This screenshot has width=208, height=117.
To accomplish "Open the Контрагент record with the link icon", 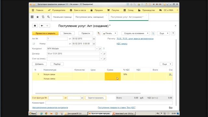I will 100,49.
